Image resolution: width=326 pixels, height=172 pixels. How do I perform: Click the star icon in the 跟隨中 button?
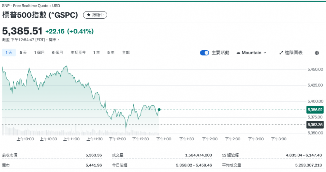tap(88, 15)
